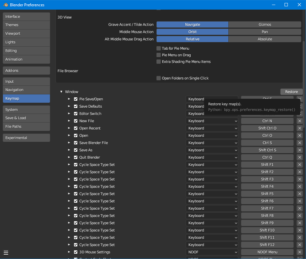Click the Blender logo in title bar

coord(6,5)
